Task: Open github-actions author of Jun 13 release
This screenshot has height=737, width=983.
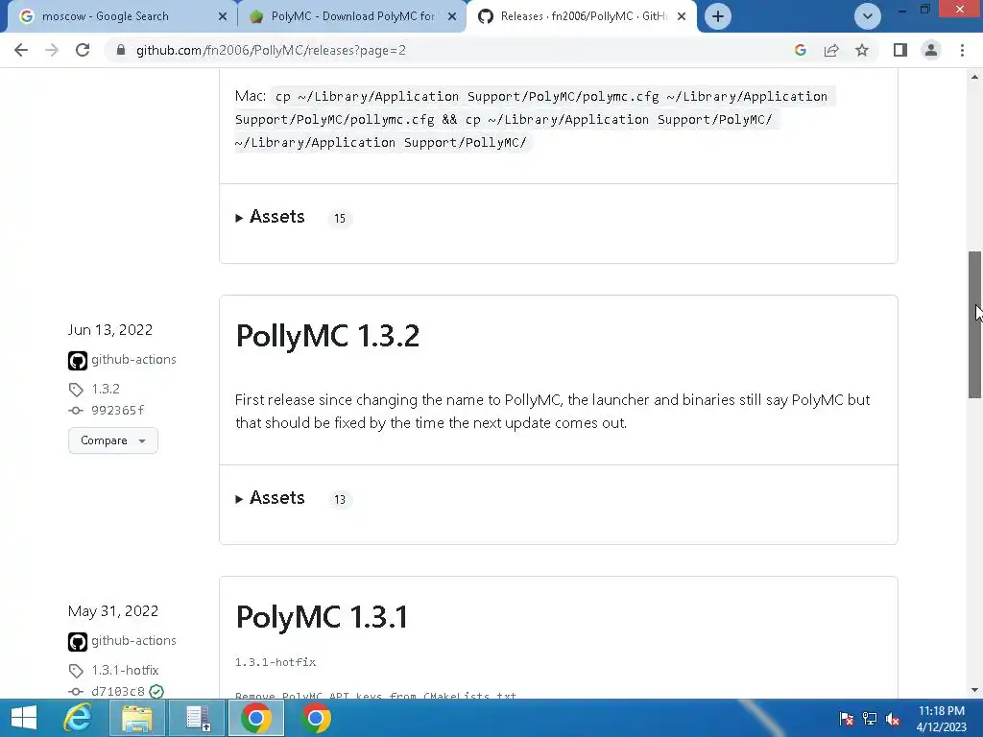Action: 133,359
